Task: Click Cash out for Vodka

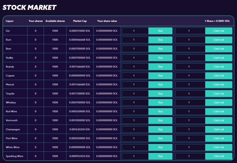Action: tap(219, 58)
